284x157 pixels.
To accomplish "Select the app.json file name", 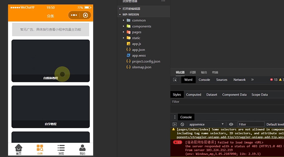I will click(x=139, y=49).
